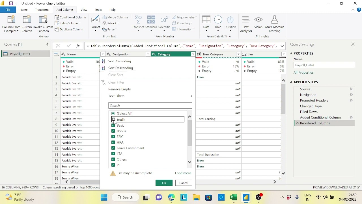
Task: Click Duplicate Column in ribbon
Action: click(69, 29)
